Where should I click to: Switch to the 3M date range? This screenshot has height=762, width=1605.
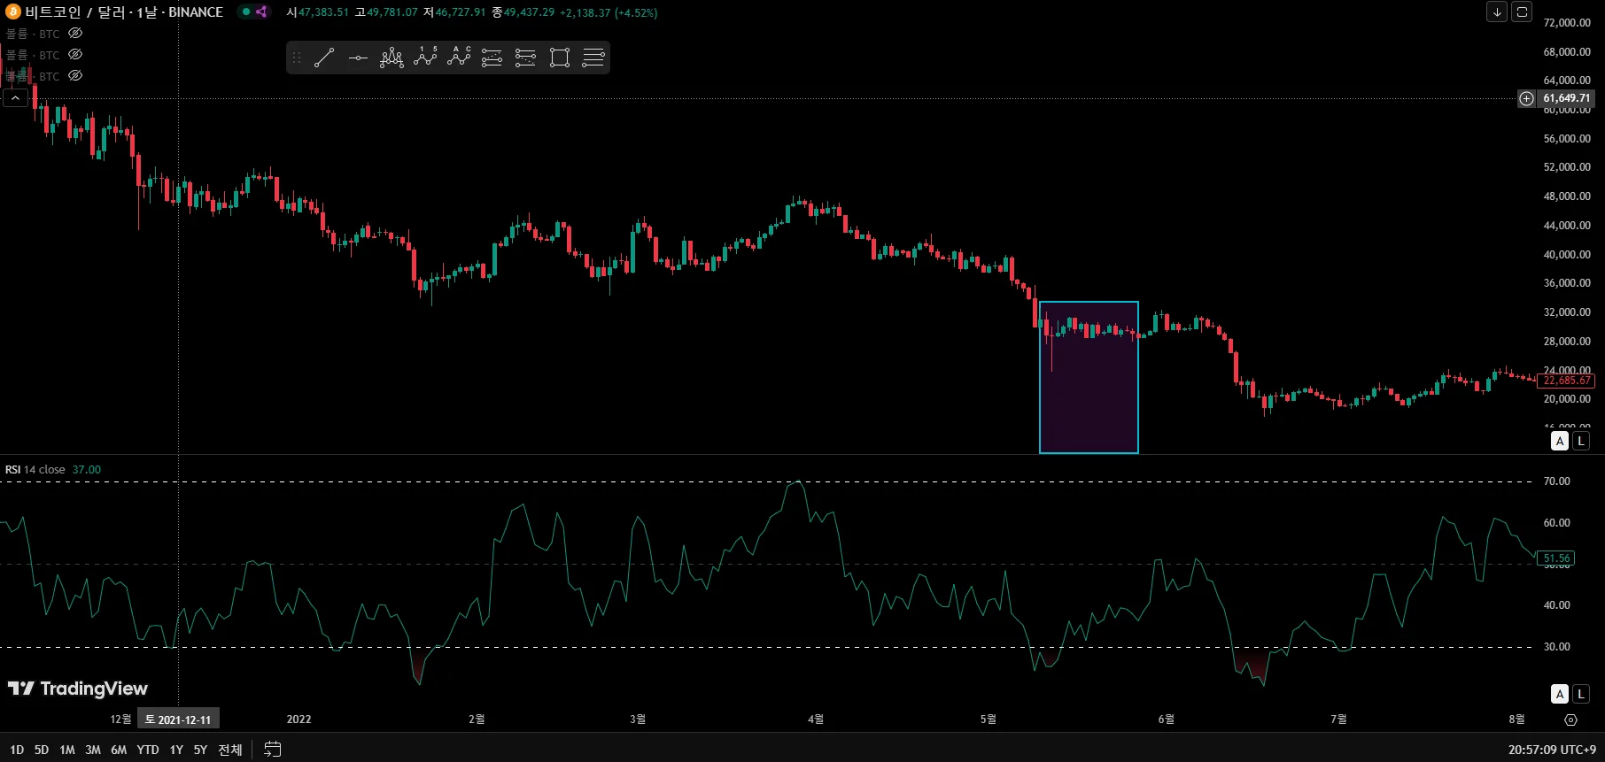pyautogui.click(x=93, y=750)
